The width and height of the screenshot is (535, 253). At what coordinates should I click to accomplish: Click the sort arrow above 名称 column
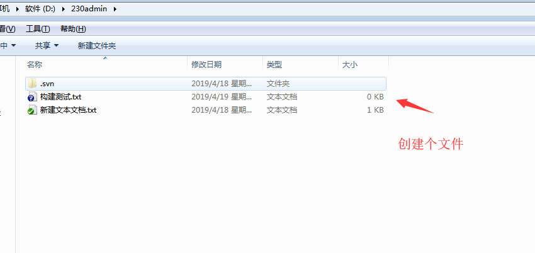(105, 58)
